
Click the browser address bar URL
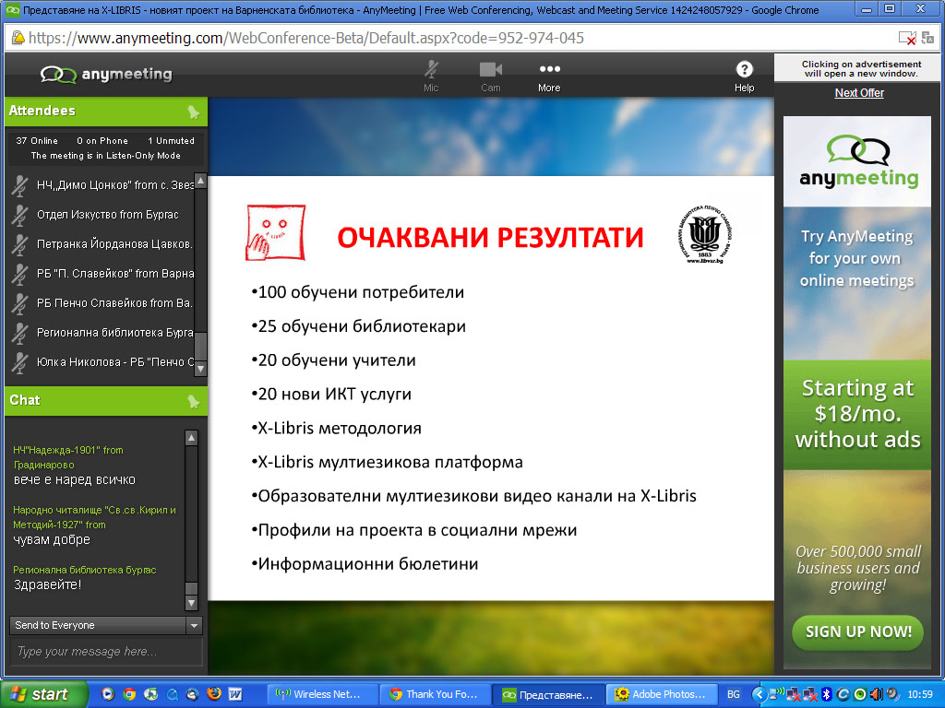306,38
